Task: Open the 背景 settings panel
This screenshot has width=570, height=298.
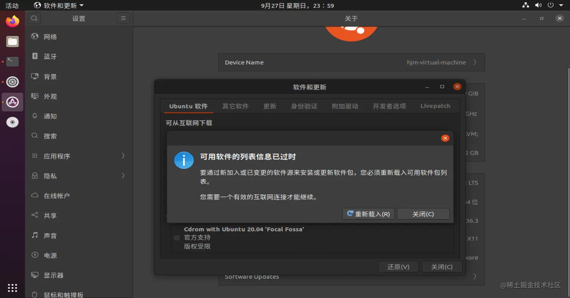Action: tap(79, 76)
